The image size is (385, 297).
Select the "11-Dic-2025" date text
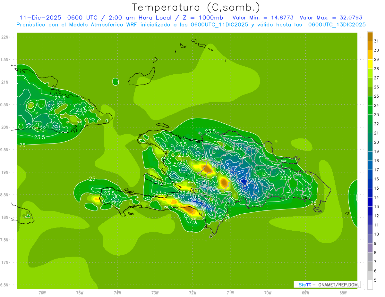(x=40, y=18)
